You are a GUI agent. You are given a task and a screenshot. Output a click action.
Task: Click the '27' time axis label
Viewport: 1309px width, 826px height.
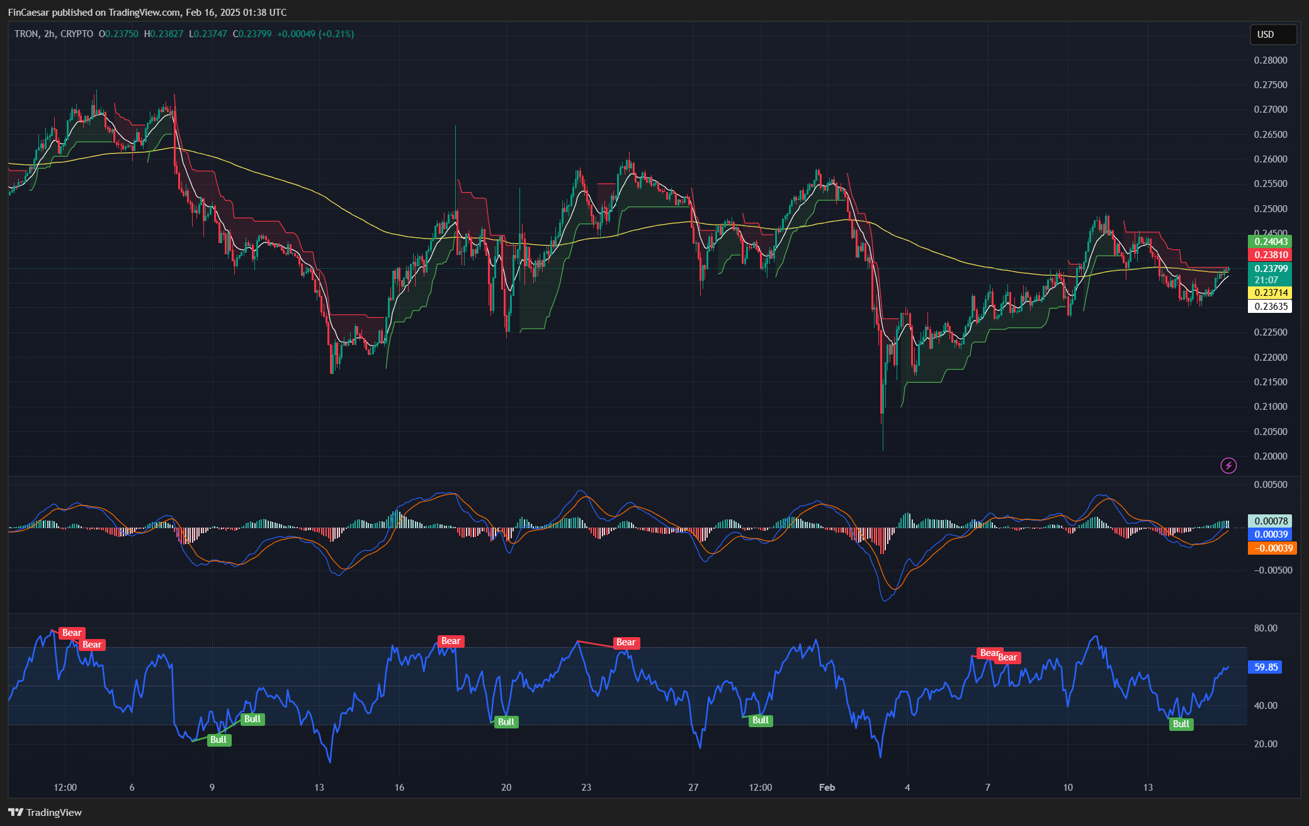tap(693, 788)
